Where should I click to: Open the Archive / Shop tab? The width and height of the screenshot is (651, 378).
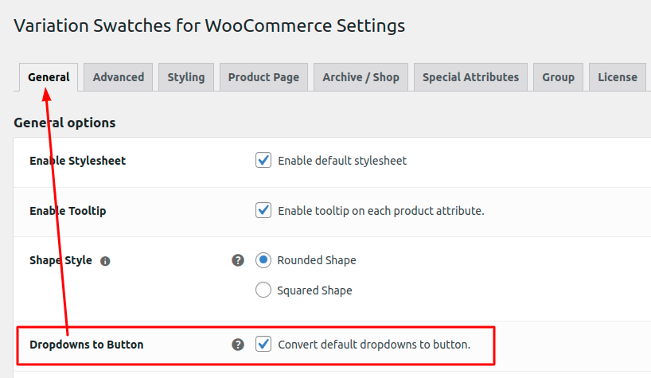(x=361, y=77)
